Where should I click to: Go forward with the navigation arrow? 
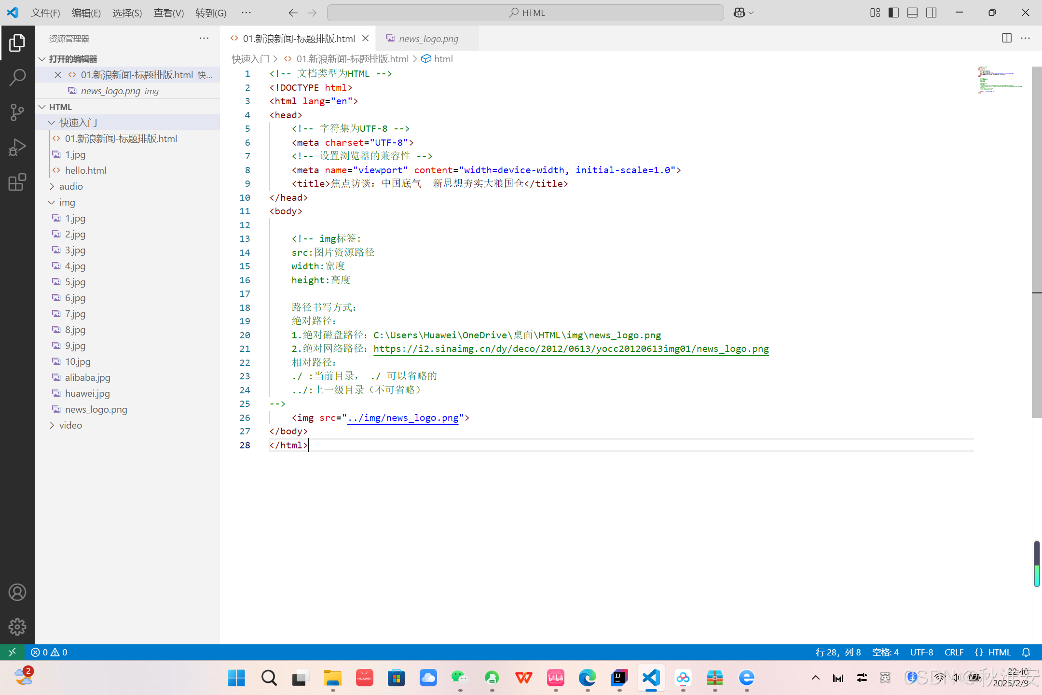pyautogui.click(x=312, y=13)
